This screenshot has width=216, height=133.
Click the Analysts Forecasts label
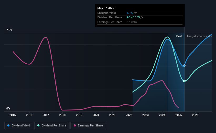pyautogui.click(x=199, y=36)
